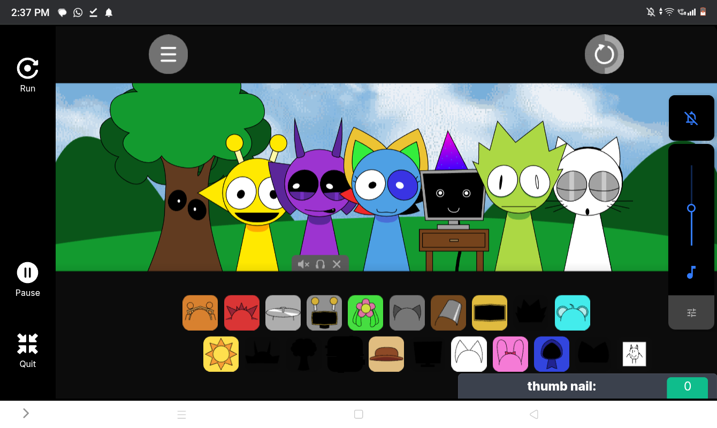Quit fullscreen with the Quit button
The height and width of the screenshot is (428, 717).
pos(28,351)
